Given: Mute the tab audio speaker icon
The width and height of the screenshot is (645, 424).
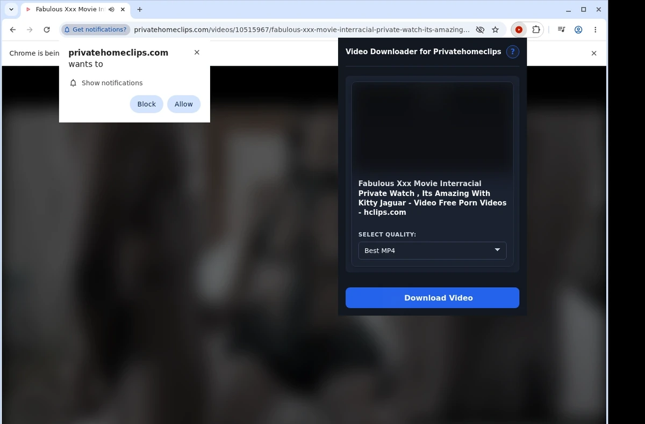Looking at the screenshot, I should (111, 9).
